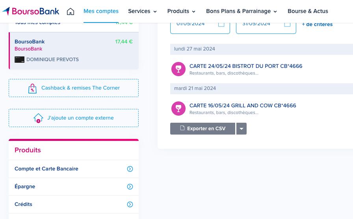Click the arrow next to Épargne
This screenshot has height=219, width=353.
pyautogui.click(x=130, y=187)
